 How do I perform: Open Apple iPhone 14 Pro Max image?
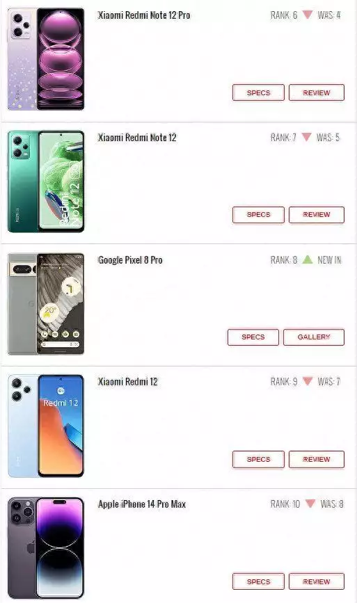click(x=46, y=548)
